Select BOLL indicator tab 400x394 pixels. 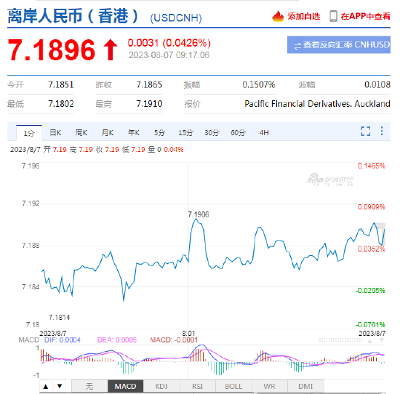pyautogui.click(x=233, y=386)
